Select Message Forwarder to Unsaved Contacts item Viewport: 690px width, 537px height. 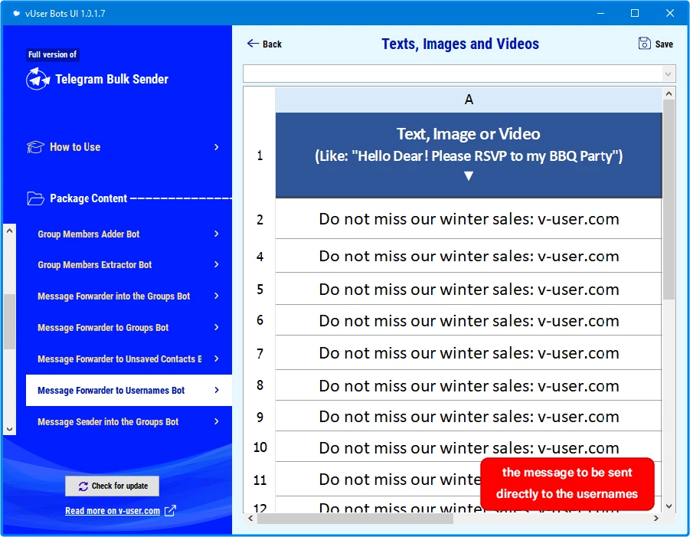pyautogui.click(x=119, y=359)
